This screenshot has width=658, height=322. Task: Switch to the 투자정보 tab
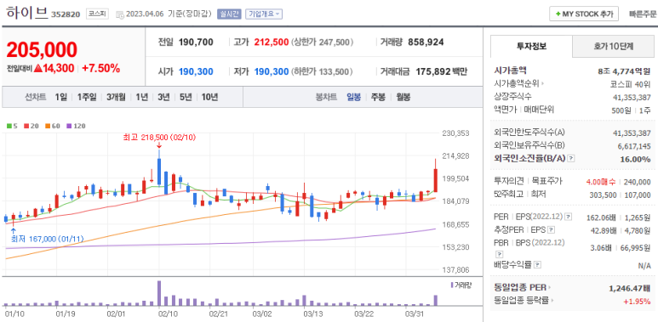(x=531, y=47)
